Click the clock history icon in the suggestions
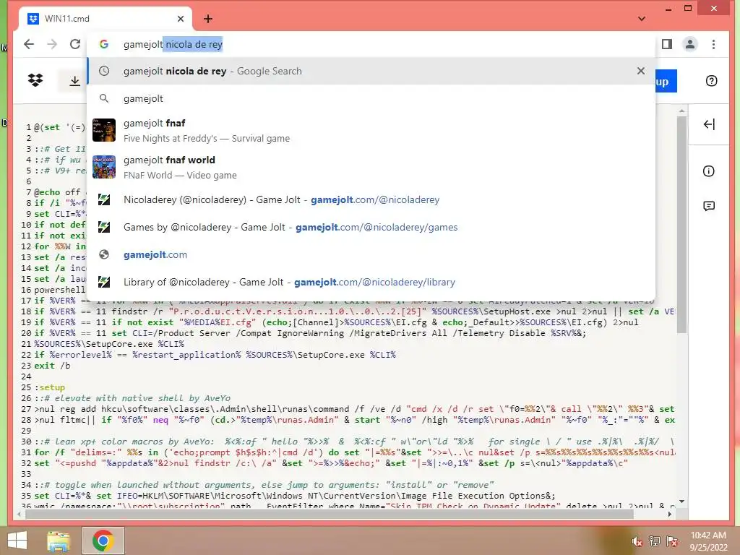Screen dimensions: 740x555 pyautogui.click(x=104, y=71)
